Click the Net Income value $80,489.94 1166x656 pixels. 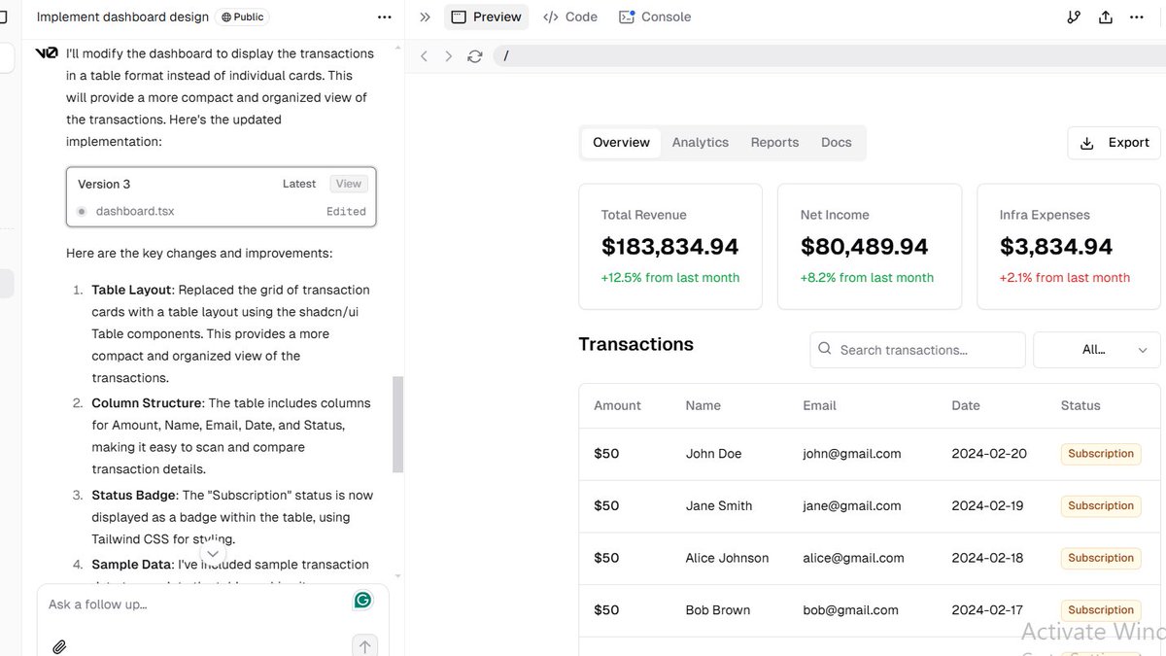point(864,247)
